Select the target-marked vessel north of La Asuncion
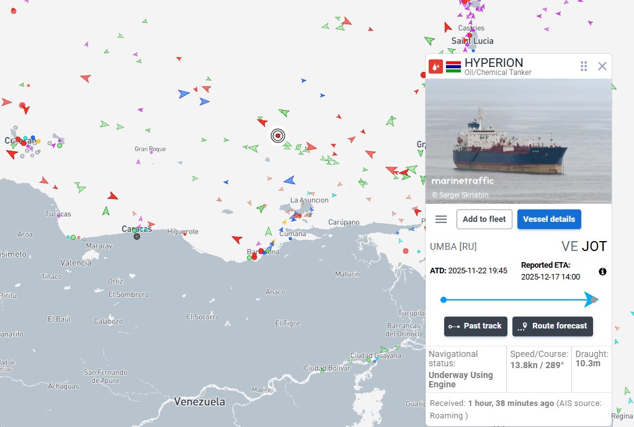The width and height of the screenshot is (634, 427). tap(278, 136)
